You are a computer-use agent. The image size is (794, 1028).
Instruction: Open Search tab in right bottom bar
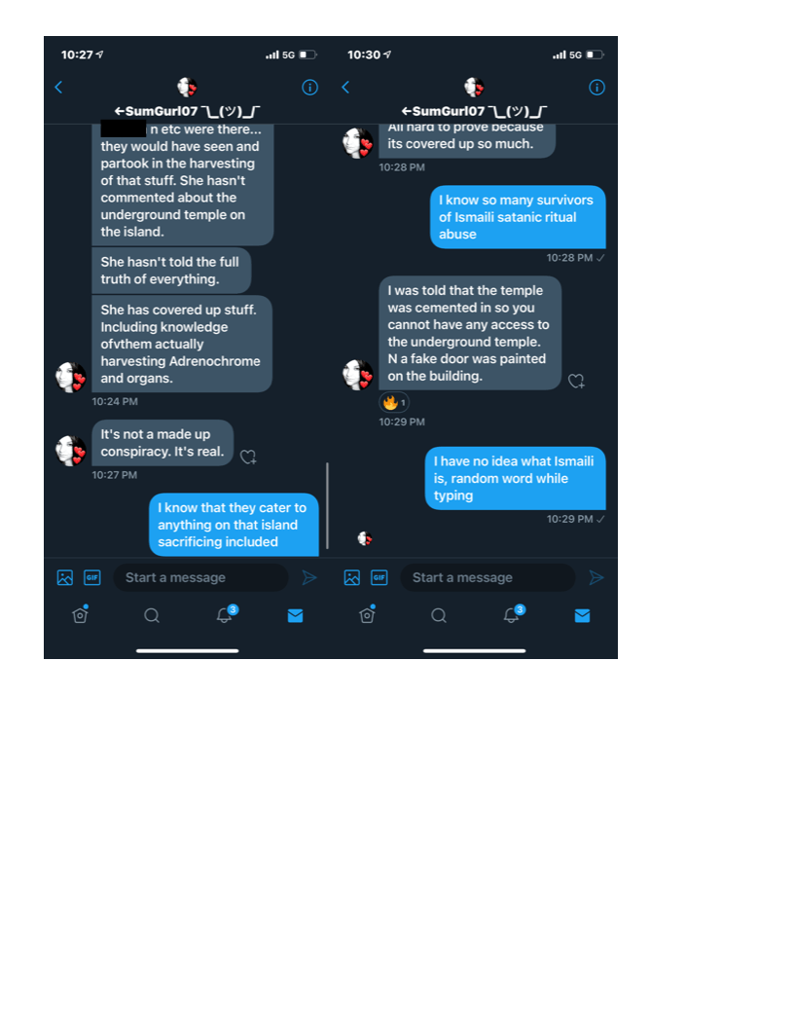(x=439, y=615)
